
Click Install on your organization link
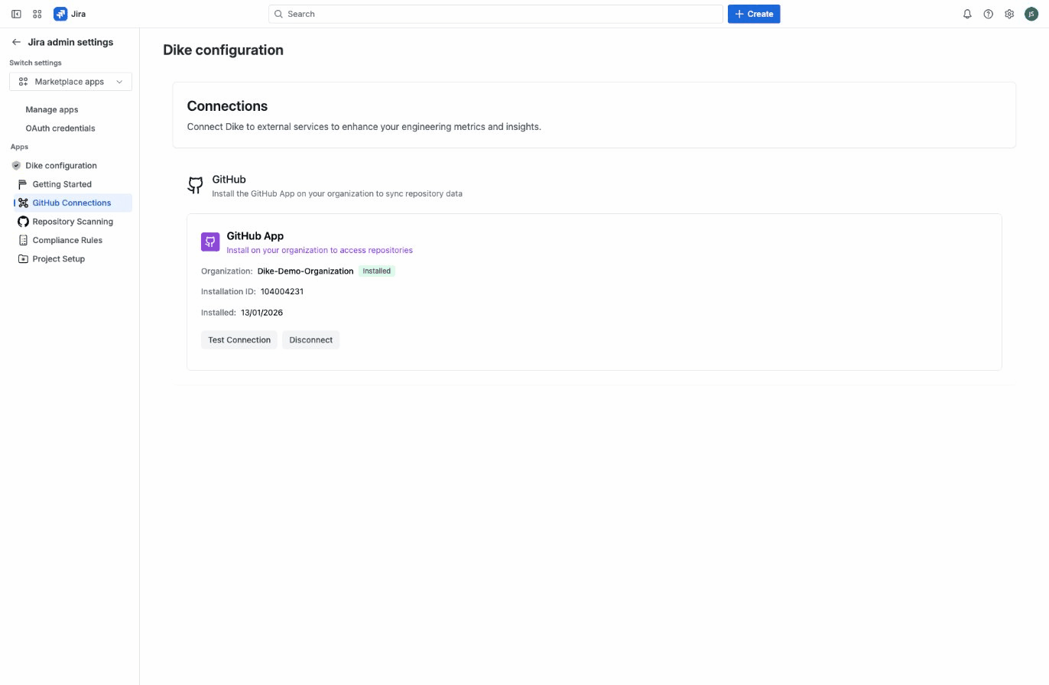320,250
